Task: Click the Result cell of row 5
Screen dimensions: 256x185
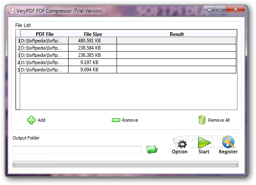Action: tap(176, 70)
